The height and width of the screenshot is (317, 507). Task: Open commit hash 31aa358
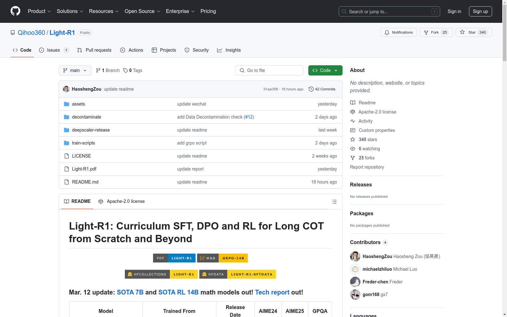pyautogui.click(x=271, y=89)
